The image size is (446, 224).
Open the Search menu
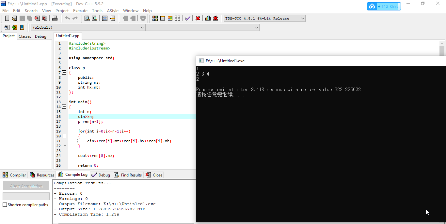pos(31,10)
